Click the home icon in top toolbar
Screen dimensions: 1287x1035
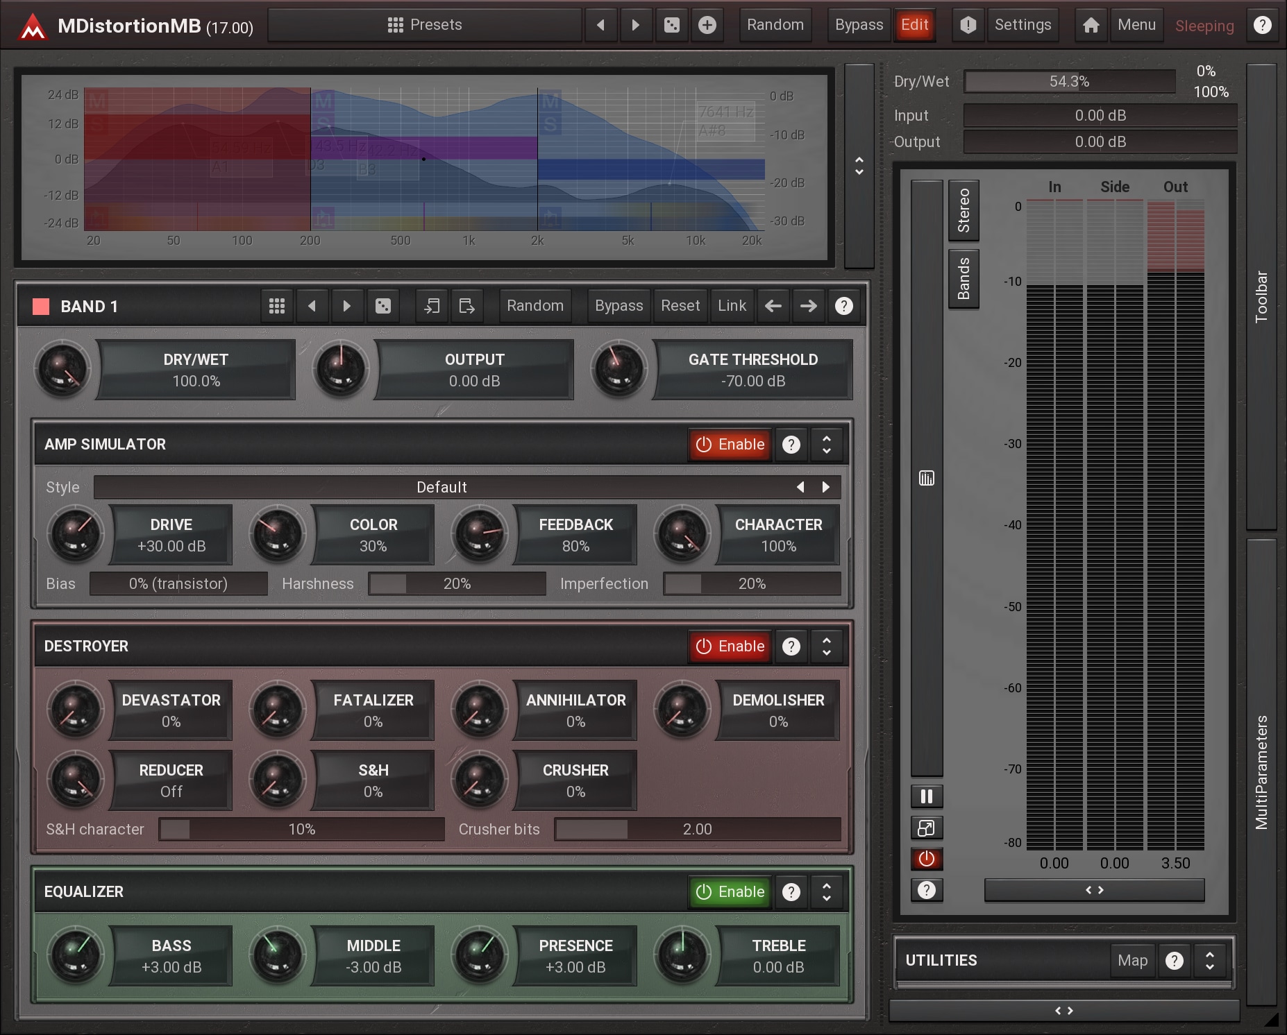tap(1091, 25)
